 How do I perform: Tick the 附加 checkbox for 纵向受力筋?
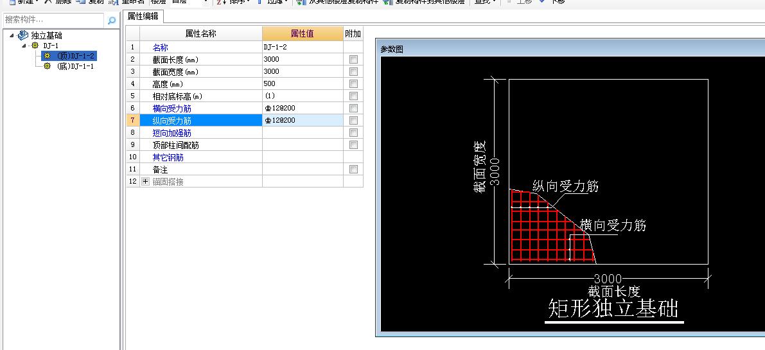353,120
